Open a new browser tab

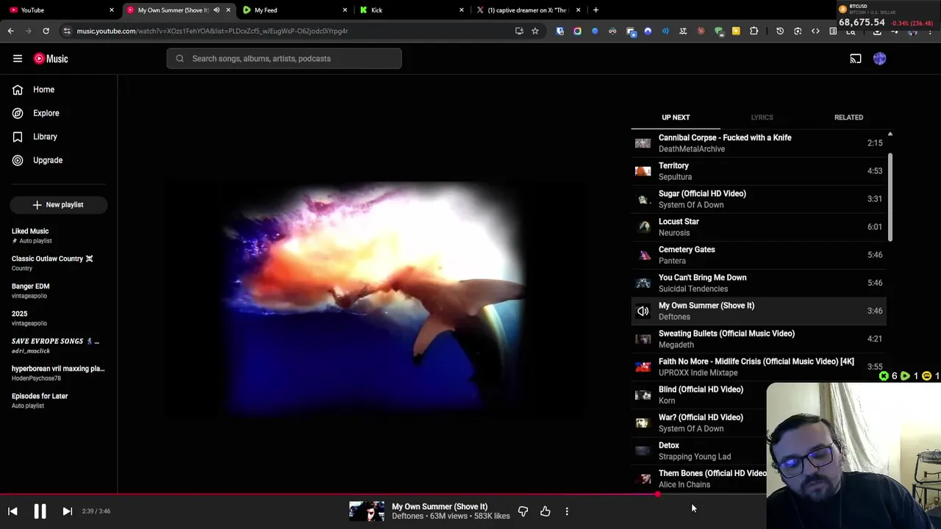[595, 10]
